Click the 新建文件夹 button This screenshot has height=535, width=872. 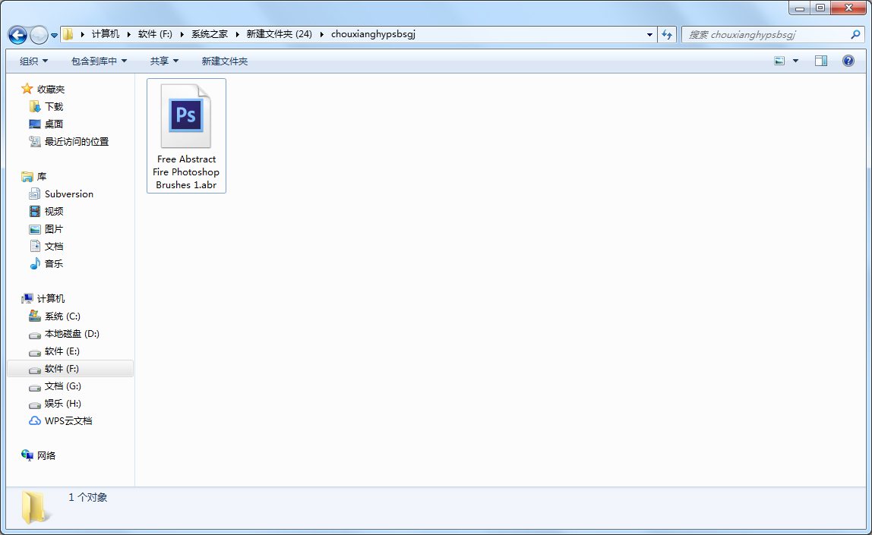(x=225, y=61)
